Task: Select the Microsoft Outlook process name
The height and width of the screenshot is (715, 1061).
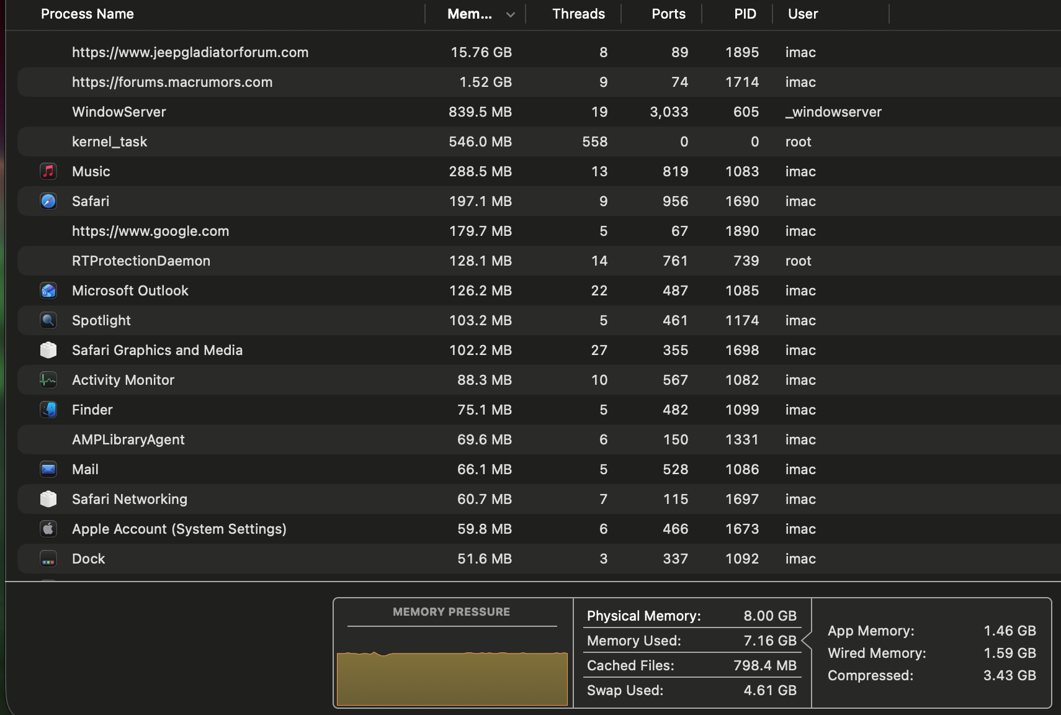Action: (x=130, y=290)
